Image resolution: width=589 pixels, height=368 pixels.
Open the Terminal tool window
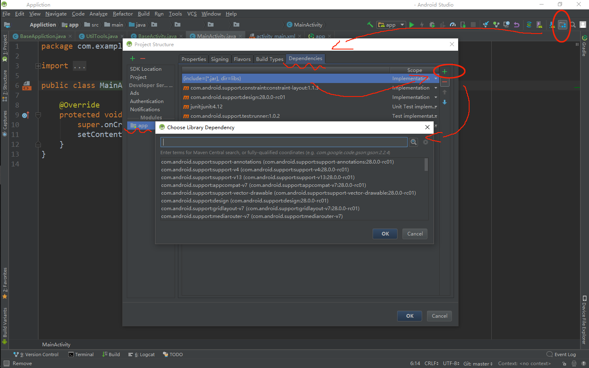point(81,355)
